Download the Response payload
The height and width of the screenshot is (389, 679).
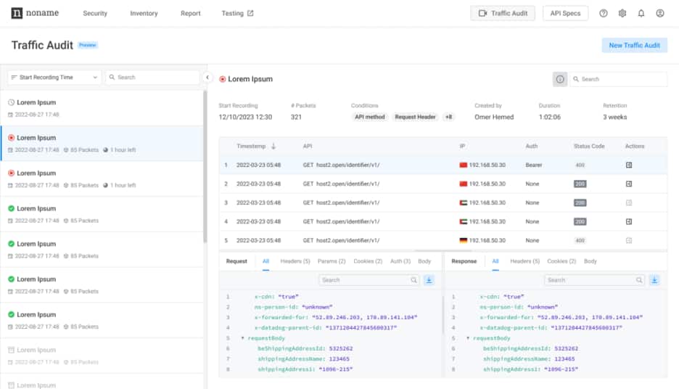654,279
